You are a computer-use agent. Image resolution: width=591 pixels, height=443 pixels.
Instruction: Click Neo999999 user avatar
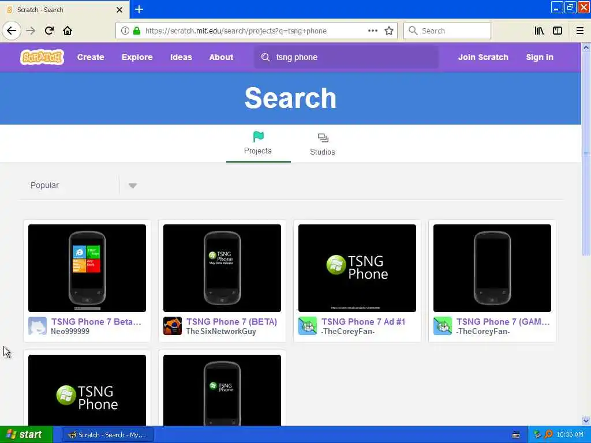[38, 326]
